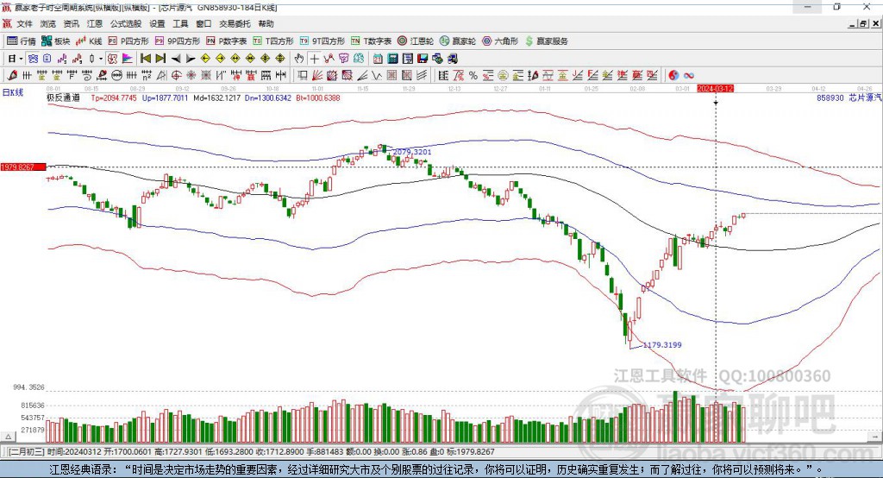Open the 浏览 menu
The height and width of the screenshot is (478, 883).
coord(48,23)
